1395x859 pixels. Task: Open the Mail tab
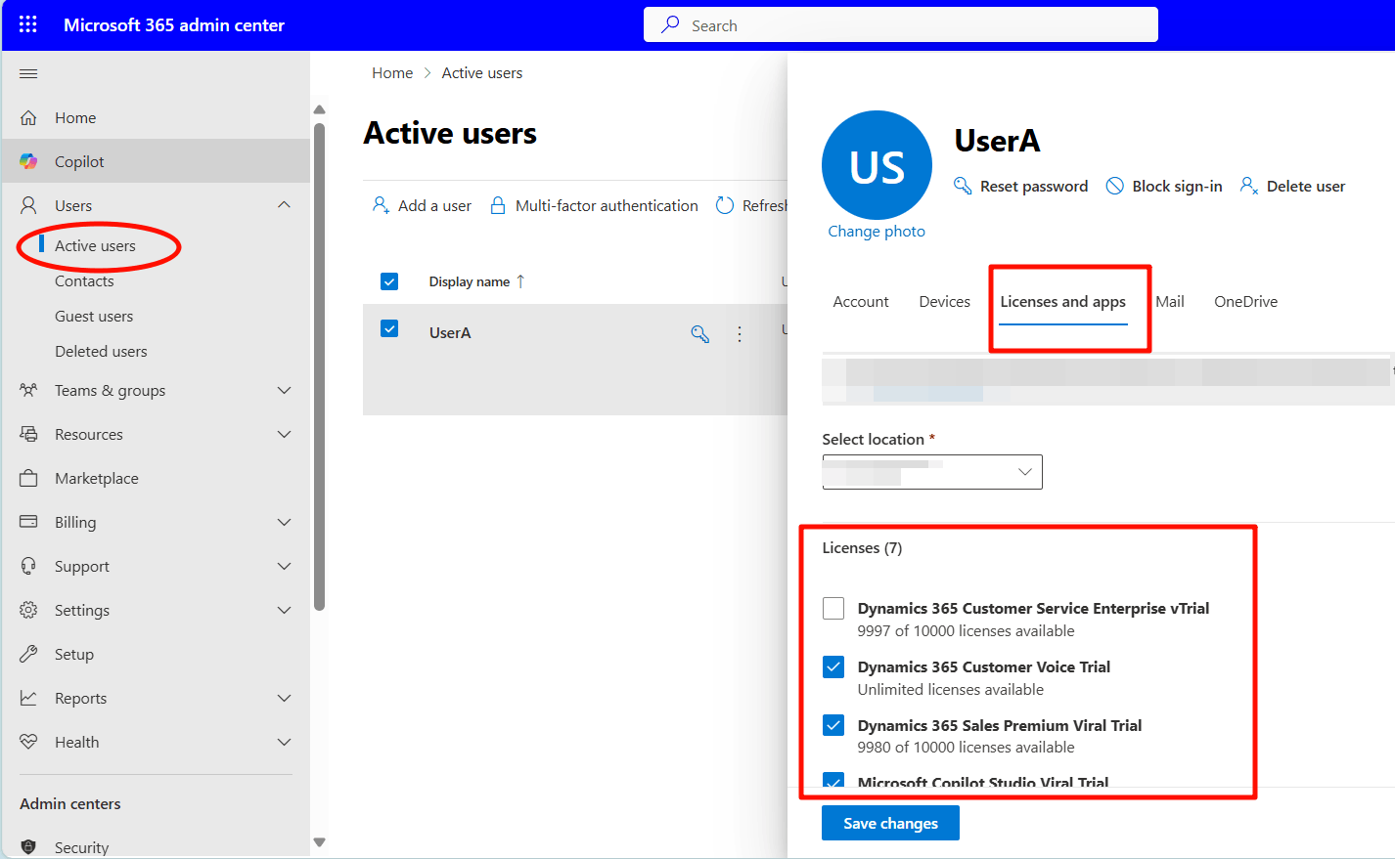(1170, 302)
